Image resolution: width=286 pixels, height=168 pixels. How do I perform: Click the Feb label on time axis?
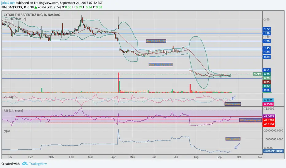click(71, 157)
